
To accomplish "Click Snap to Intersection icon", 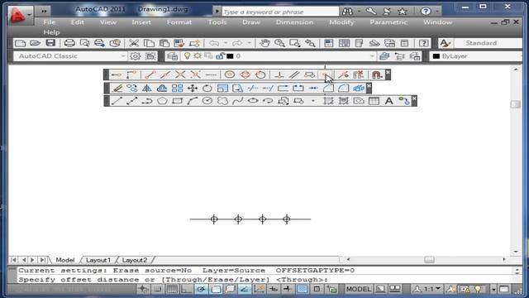I will pos(180,74).
